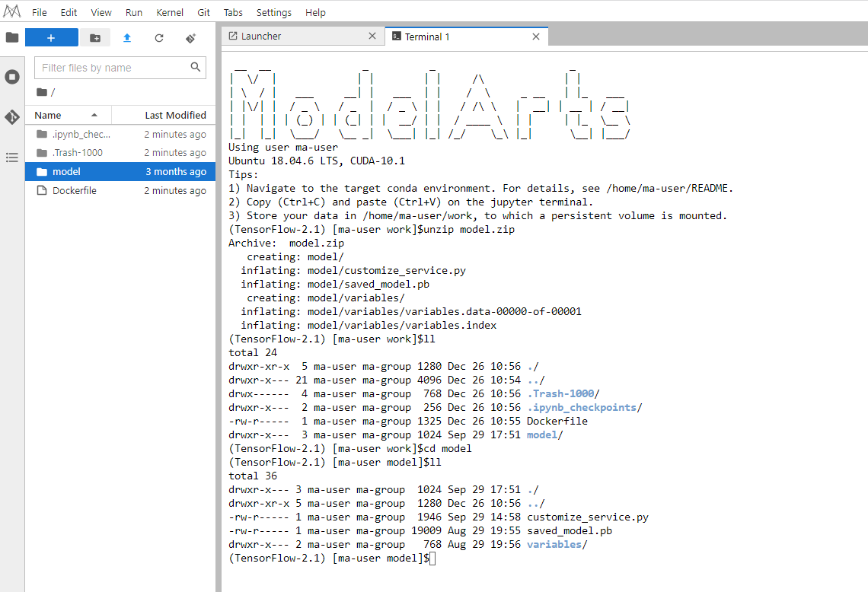Click the root path slash breadcrumb
The image size is (868, 592).
click(x=53, y=92)
